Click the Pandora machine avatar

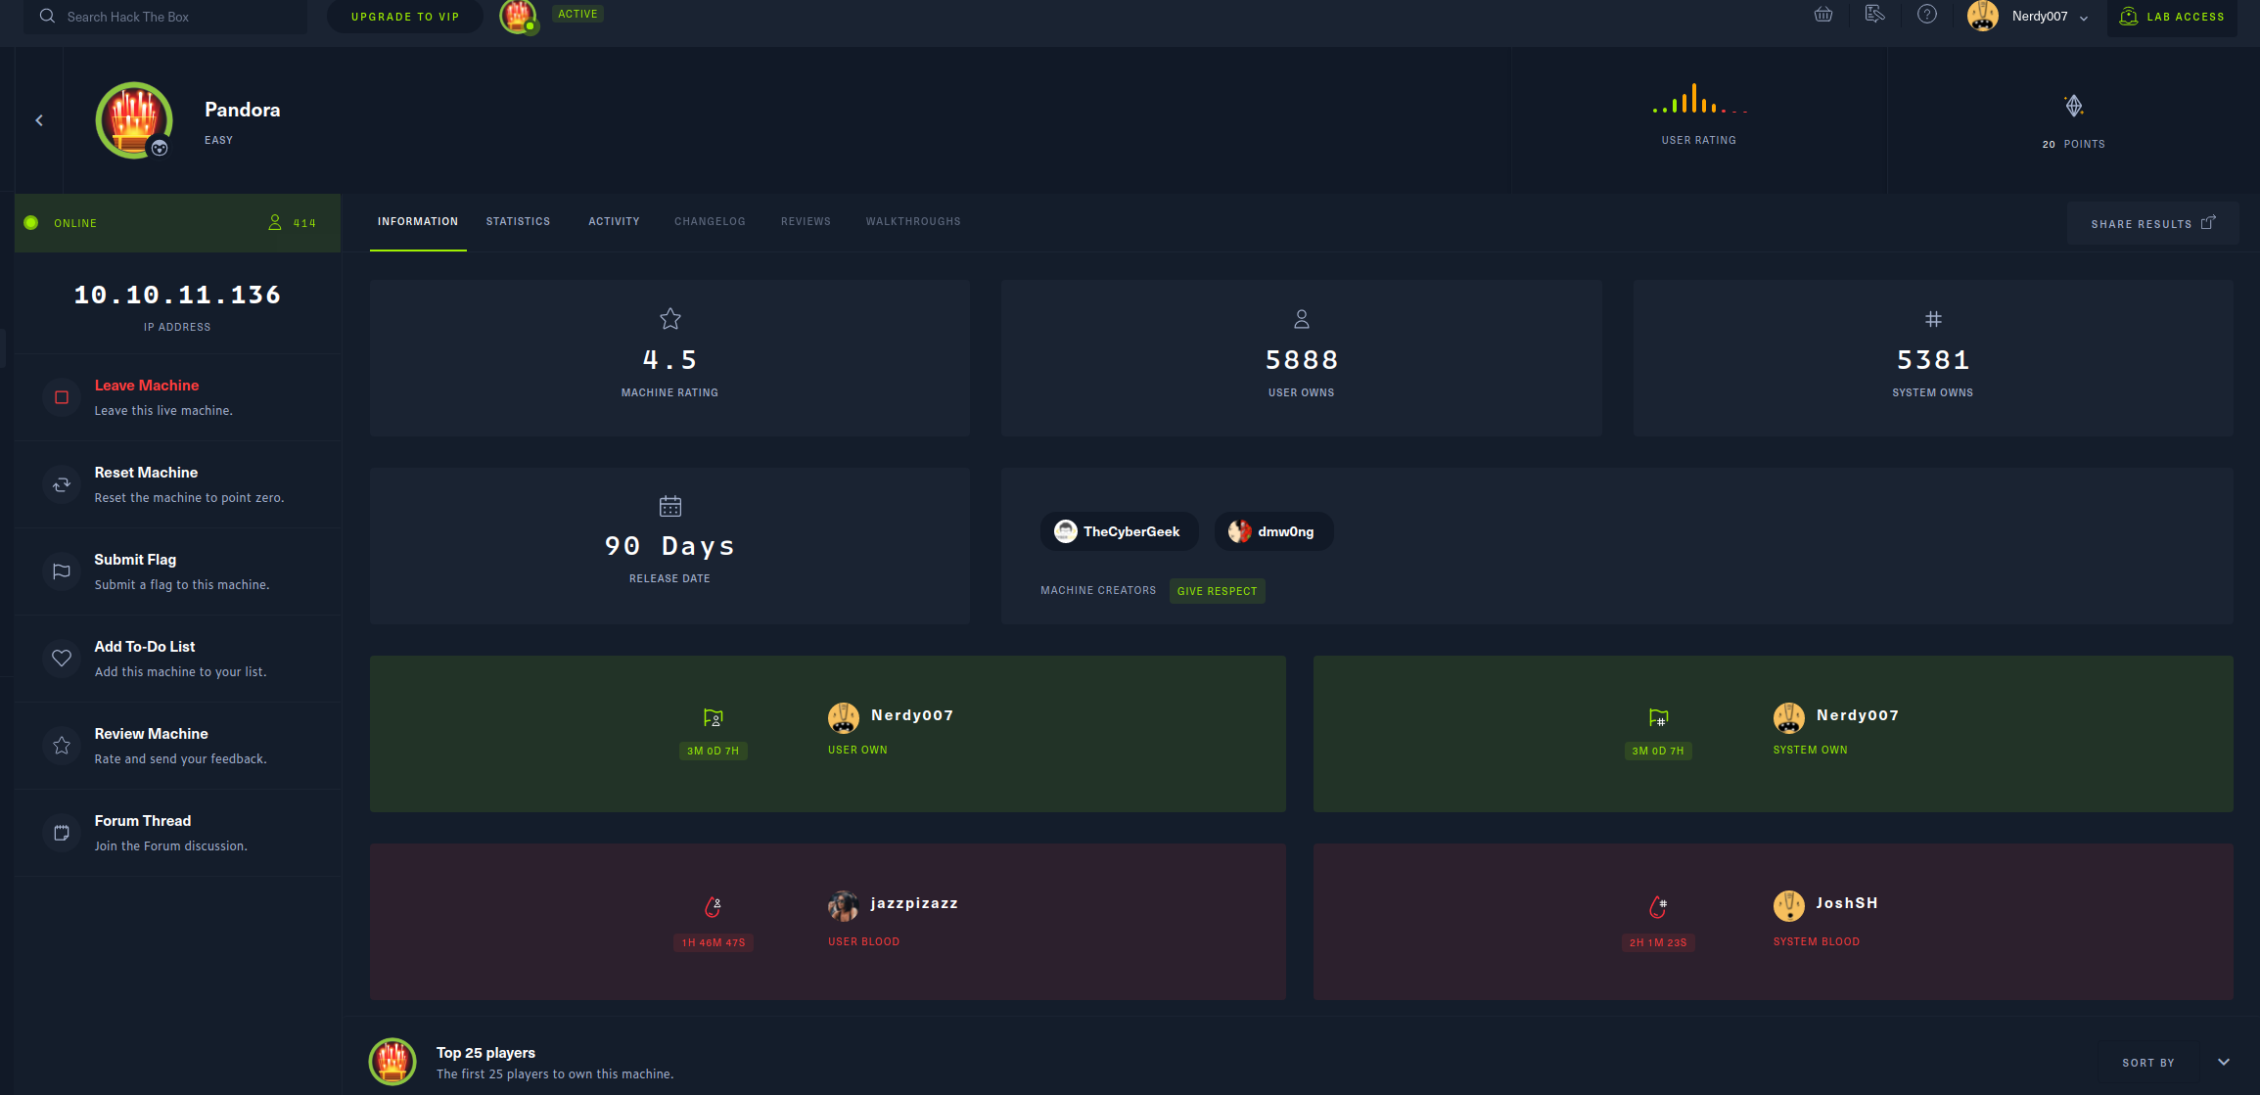tap(134, 120)
